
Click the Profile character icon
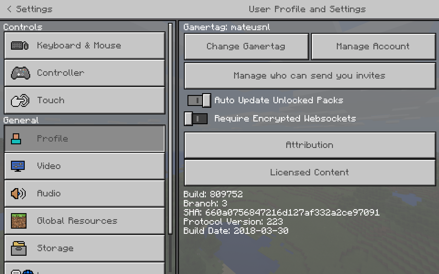[x=16, y=139]
